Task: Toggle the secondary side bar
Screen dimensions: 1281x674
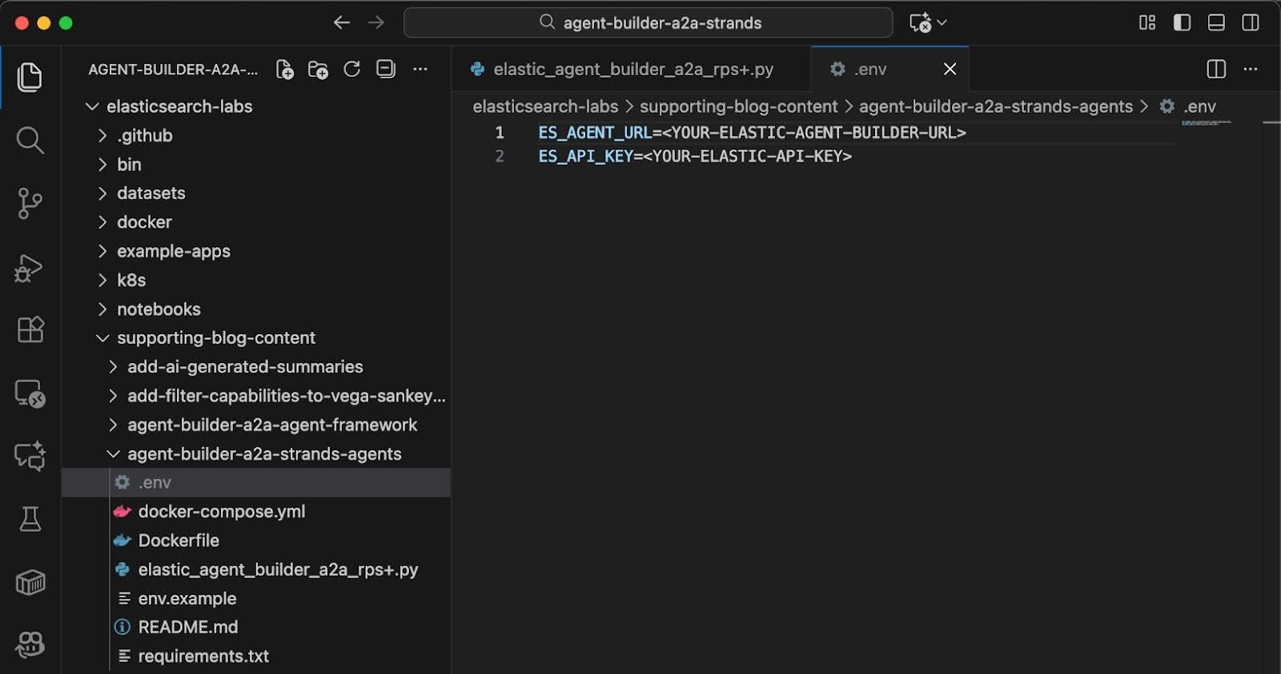Action: 1251,22
